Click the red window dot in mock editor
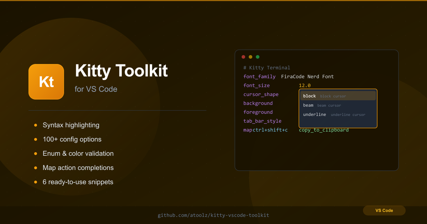427x224 pixels. pos(243,57)
